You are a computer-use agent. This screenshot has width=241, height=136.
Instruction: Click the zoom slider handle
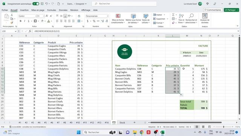[224, 127]
